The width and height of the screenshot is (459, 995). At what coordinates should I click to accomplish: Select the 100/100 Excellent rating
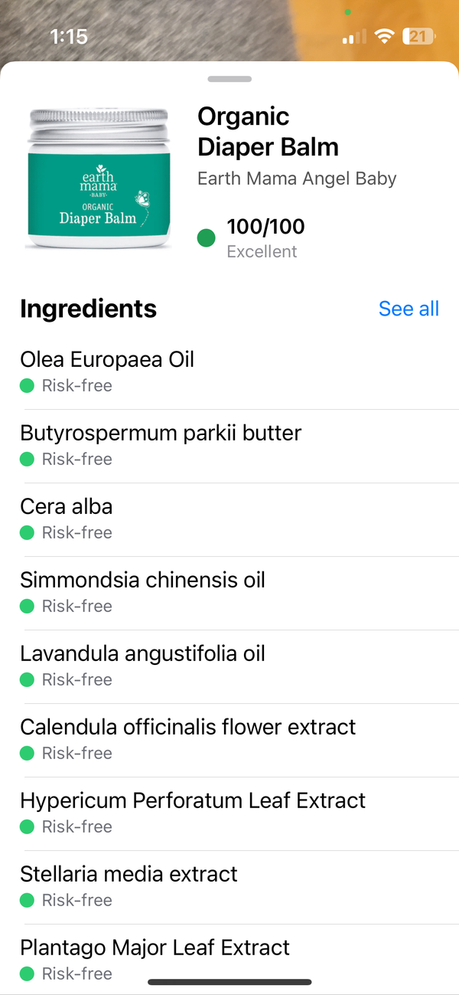click(x=265, y=227)
